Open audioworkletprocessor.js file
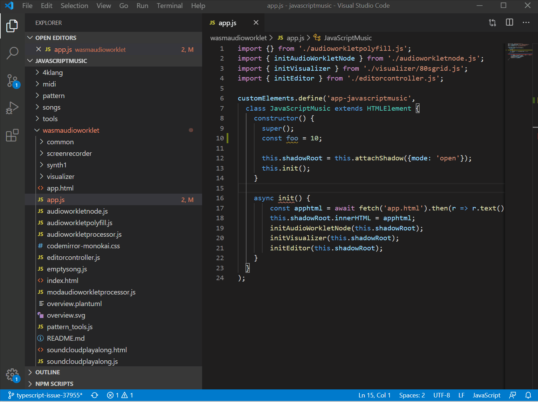 [x=113, y=234]
